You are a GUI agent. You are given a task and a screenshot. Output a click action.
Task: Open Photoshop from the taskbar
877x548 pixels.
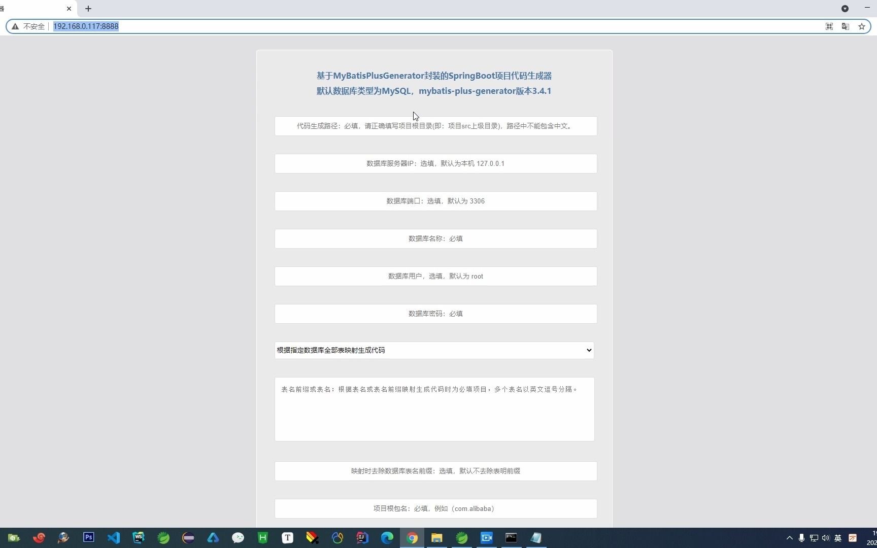(x=89, y=537)
